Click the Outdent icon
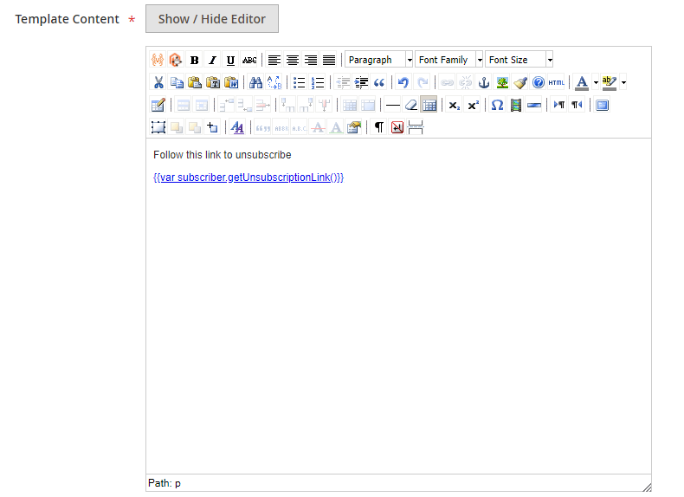 (x=343, y=82)
